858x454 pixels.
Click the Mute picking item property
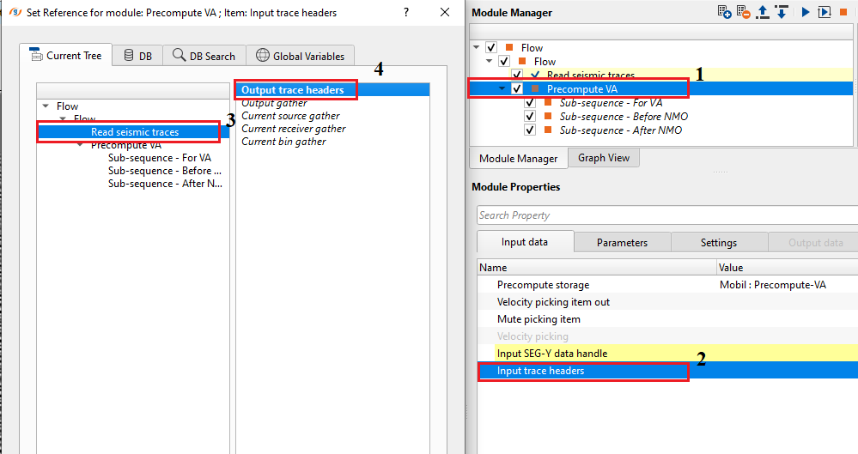pos(539,319)
